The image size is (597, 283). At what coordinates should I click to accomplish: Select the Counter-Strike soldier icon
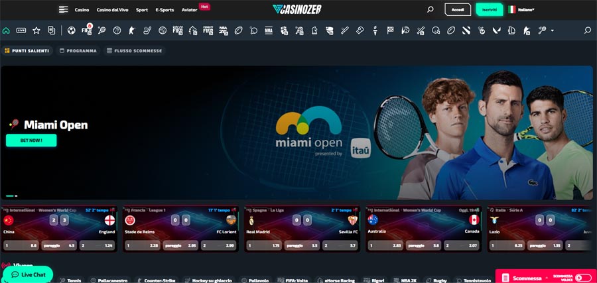tap(132, 30)
